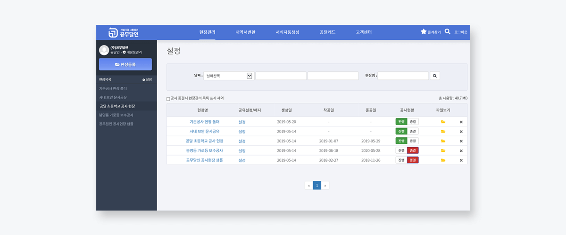566x235 pixels.
Task: Set 사내 보안 문서공유 status to 종결
Action: tap(413, 131)
